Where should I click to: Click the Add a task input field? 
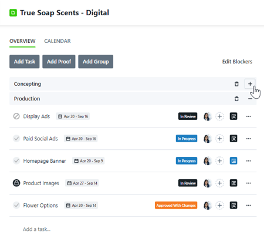tap(133, 229)
